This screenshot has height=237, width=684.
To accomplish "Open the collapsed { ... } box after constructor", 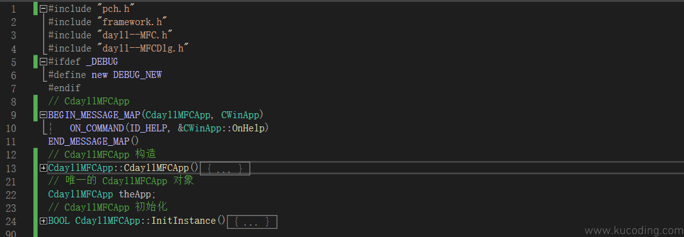I will point(224,168).
